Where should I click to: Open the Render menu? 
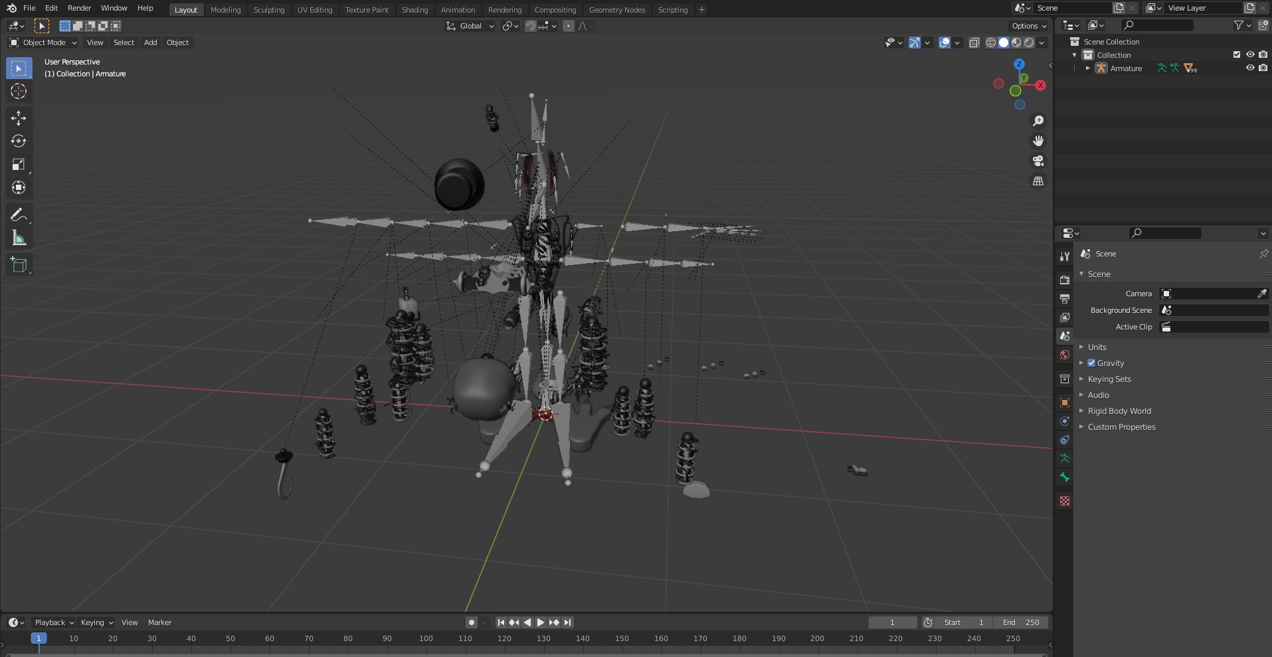[x=79, y=8]
